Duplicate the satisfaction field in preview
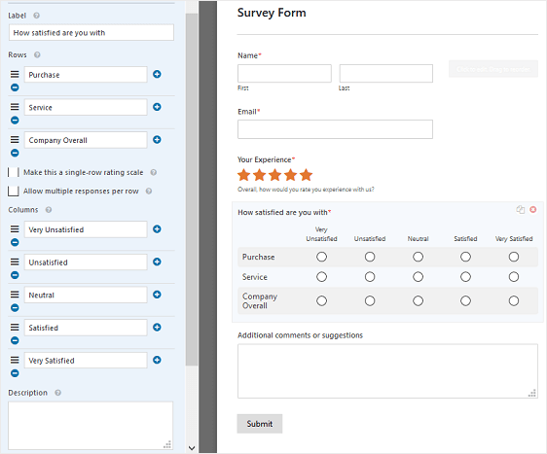 point(521,209)
